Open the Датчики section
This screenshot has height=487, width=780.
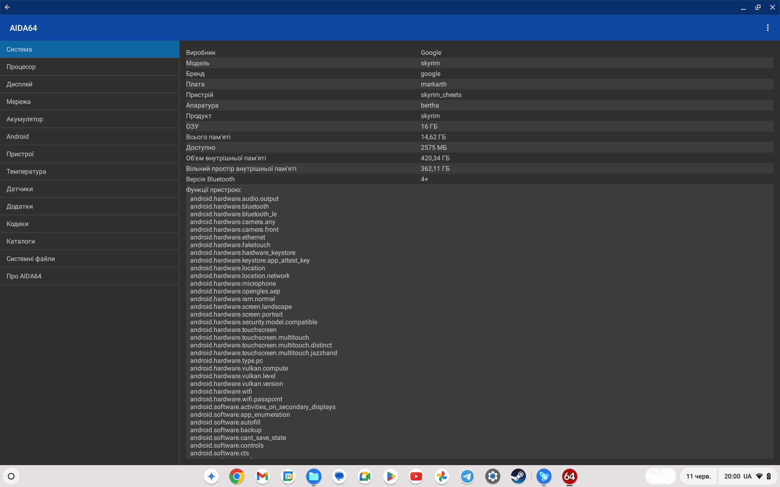89,189
